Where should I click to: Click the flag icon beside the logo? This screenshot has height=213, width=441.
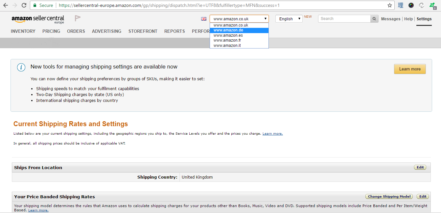coord(77,18)
